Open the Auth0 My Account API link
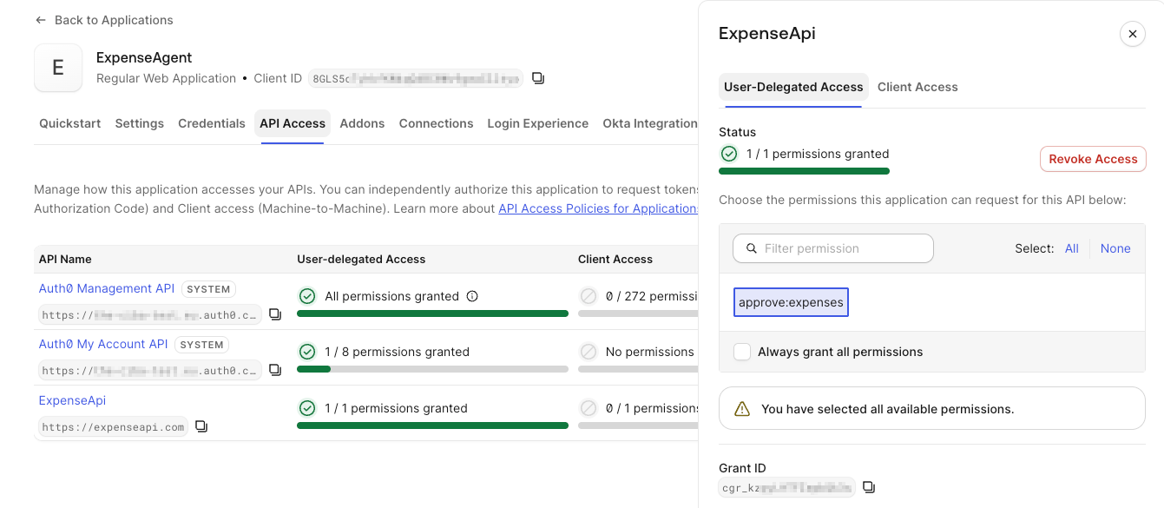Screen dimensions: 1164x508 (103, 344)
